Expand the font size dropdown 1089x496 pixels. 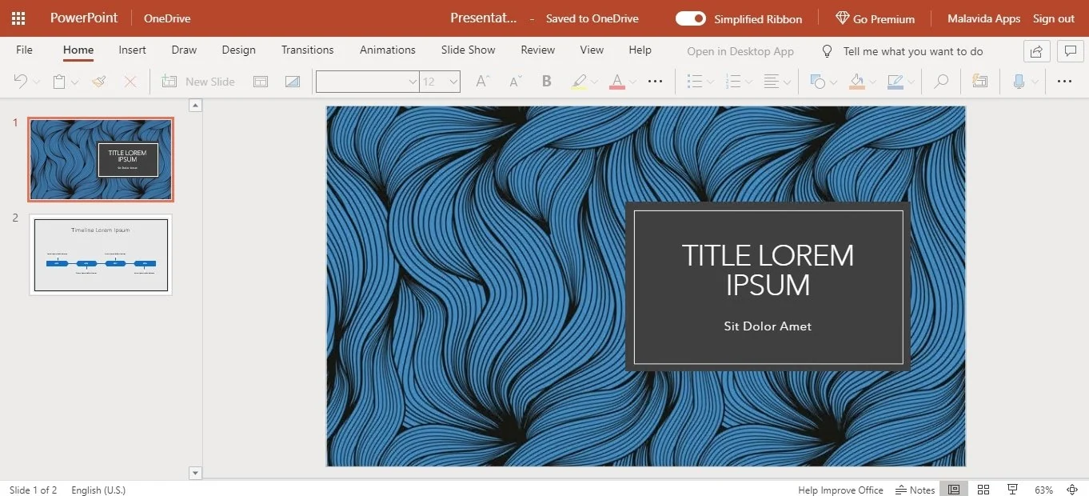pos(453,82)
